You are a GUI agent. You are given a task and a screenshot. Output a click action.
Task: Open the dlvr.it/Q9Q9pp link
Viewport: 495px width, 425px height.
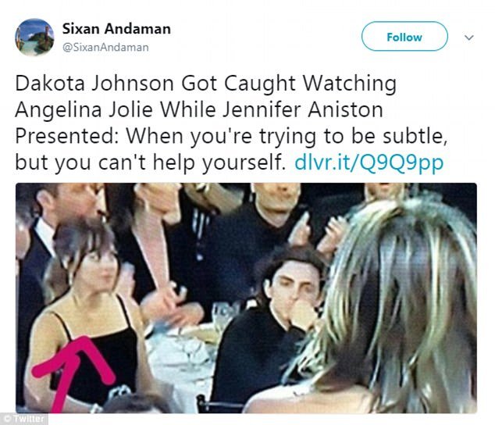(369, 162)
